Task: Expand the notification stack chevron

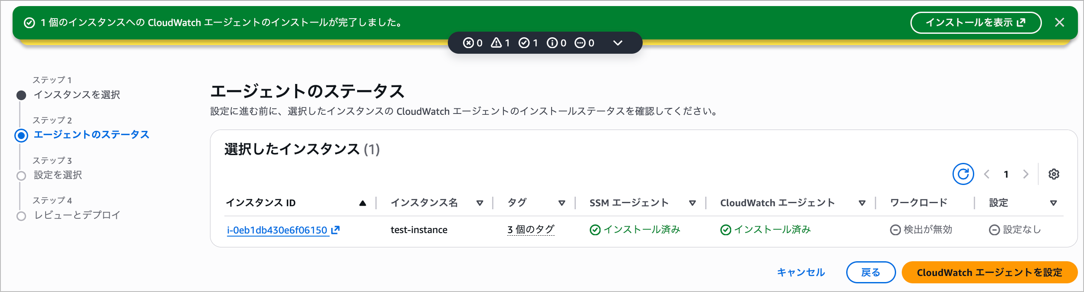Action: click(x=618, y=43)
